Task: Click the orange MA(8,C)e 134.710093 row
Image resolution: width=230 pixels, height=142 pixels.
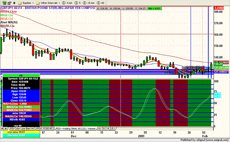Action: 21,110
